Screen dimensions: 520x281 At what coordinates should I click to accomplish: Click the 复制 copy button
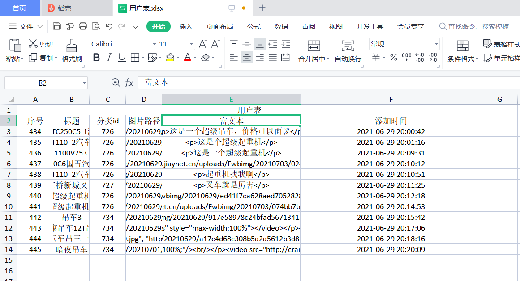point(43,58)
